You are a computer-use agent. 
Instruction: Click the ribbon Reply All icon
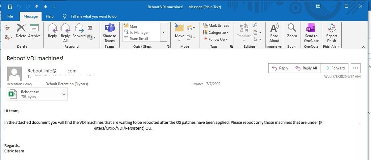(x=66, y=33)
